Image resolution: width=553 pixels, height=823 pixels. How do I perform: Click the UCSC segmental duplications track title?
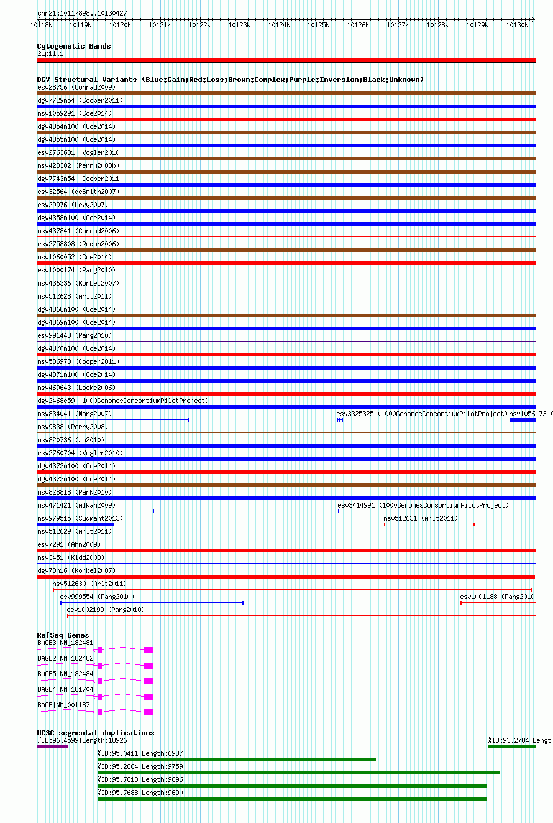[96, 733]
